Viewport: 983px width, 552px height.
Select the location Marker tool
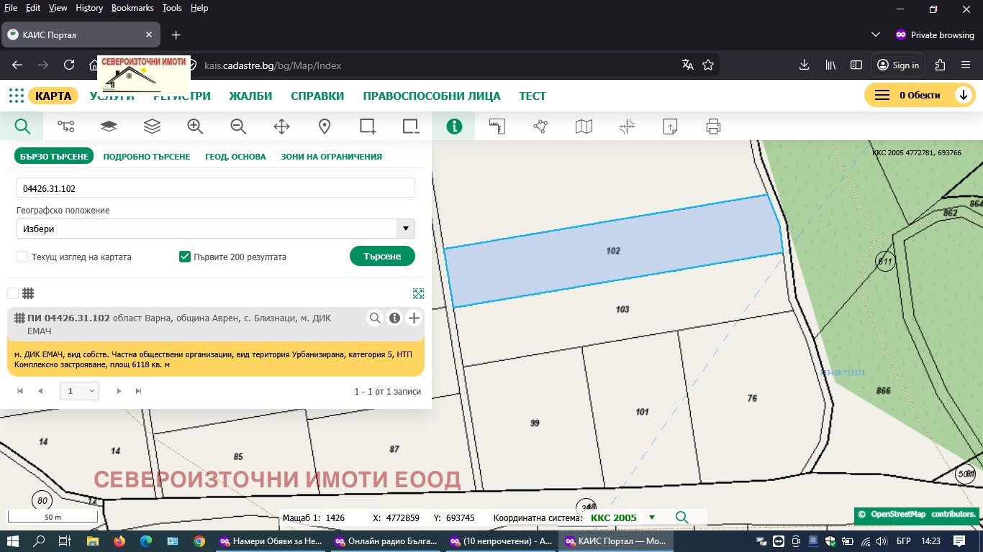coord(324,126)
